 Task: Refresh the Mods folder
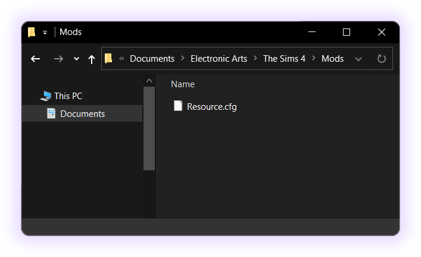click(x=381, y=59)
